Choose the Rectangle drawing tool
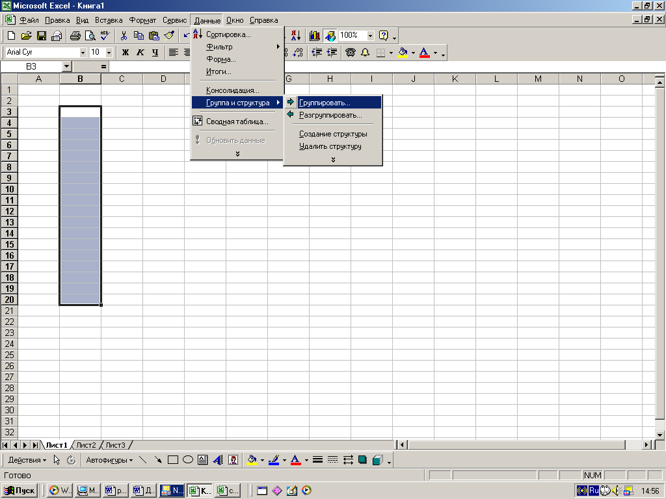Screen dimensions: 666x499 pos(173,460)
